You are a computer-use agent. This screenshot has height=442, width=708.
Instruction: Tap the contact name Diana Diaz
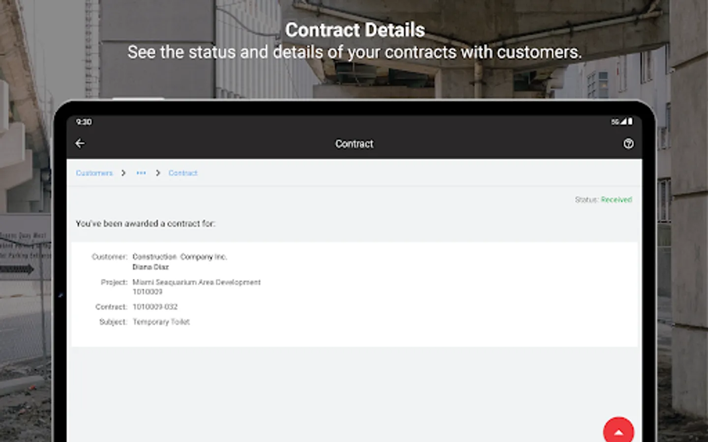(x=150, y=267)
